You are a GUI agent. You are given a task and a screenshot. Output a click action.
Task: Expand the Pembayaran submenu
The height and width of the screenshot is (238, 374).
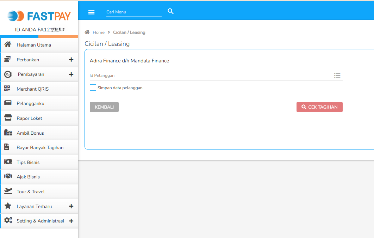pyautogui.click(x=71, y=74)
